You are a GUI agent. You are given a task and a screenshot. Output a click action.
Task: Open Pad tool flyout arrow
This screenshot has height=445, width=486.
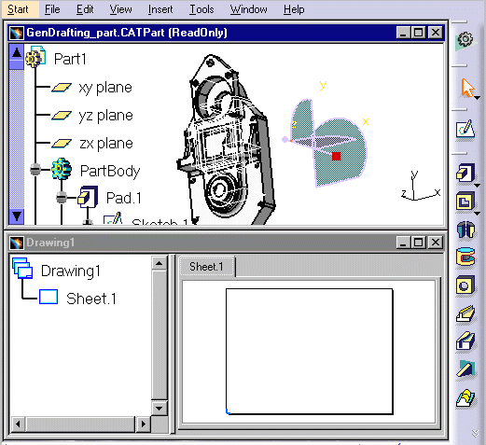coord(478,186)
